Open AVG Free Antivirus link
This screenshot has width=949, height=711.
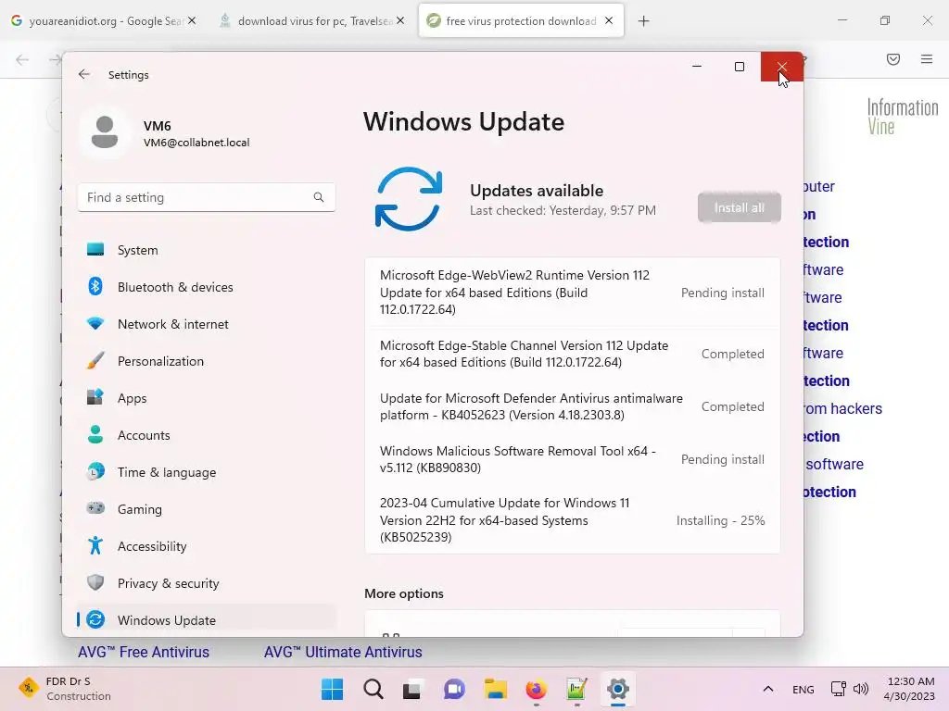144,652
